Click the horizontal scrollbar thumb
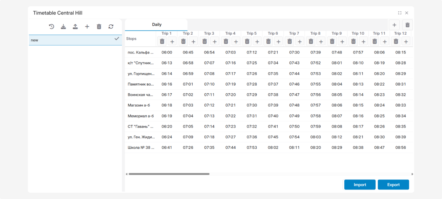This screenshot has width=442, height=199. click(x=169, y=174)
